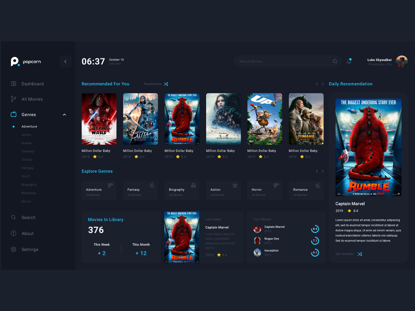Select the Comedy genre in sidebar

[28, 151]
